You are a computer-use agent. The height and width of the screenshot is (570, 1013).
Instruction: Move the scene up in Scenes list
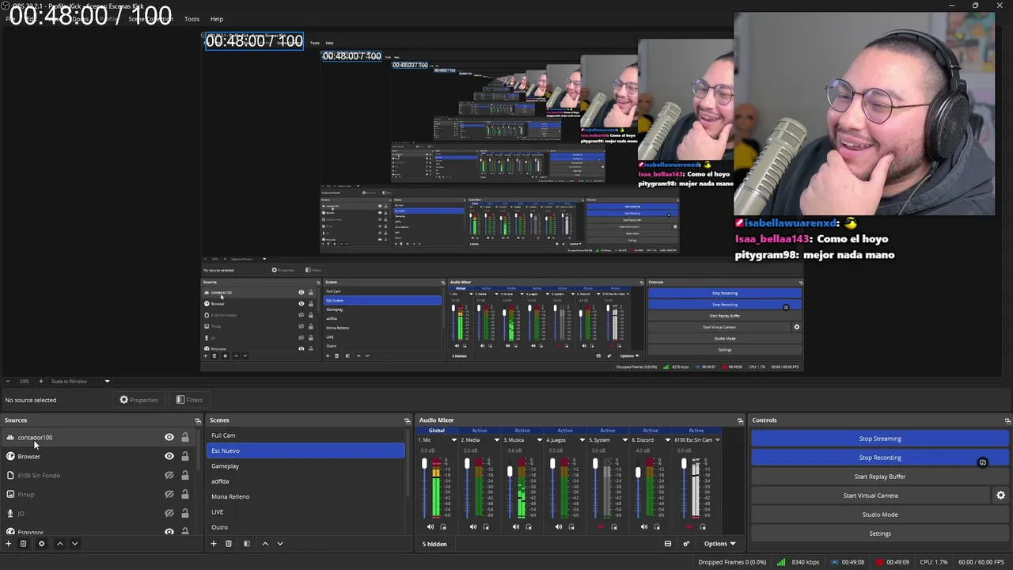[265, 544]
